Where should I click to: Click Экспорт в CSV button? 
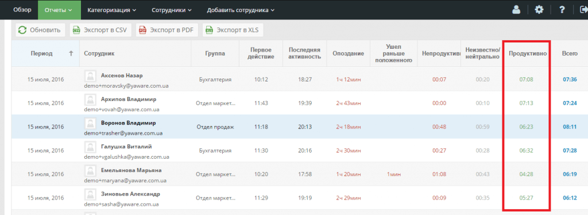(100, 30)
